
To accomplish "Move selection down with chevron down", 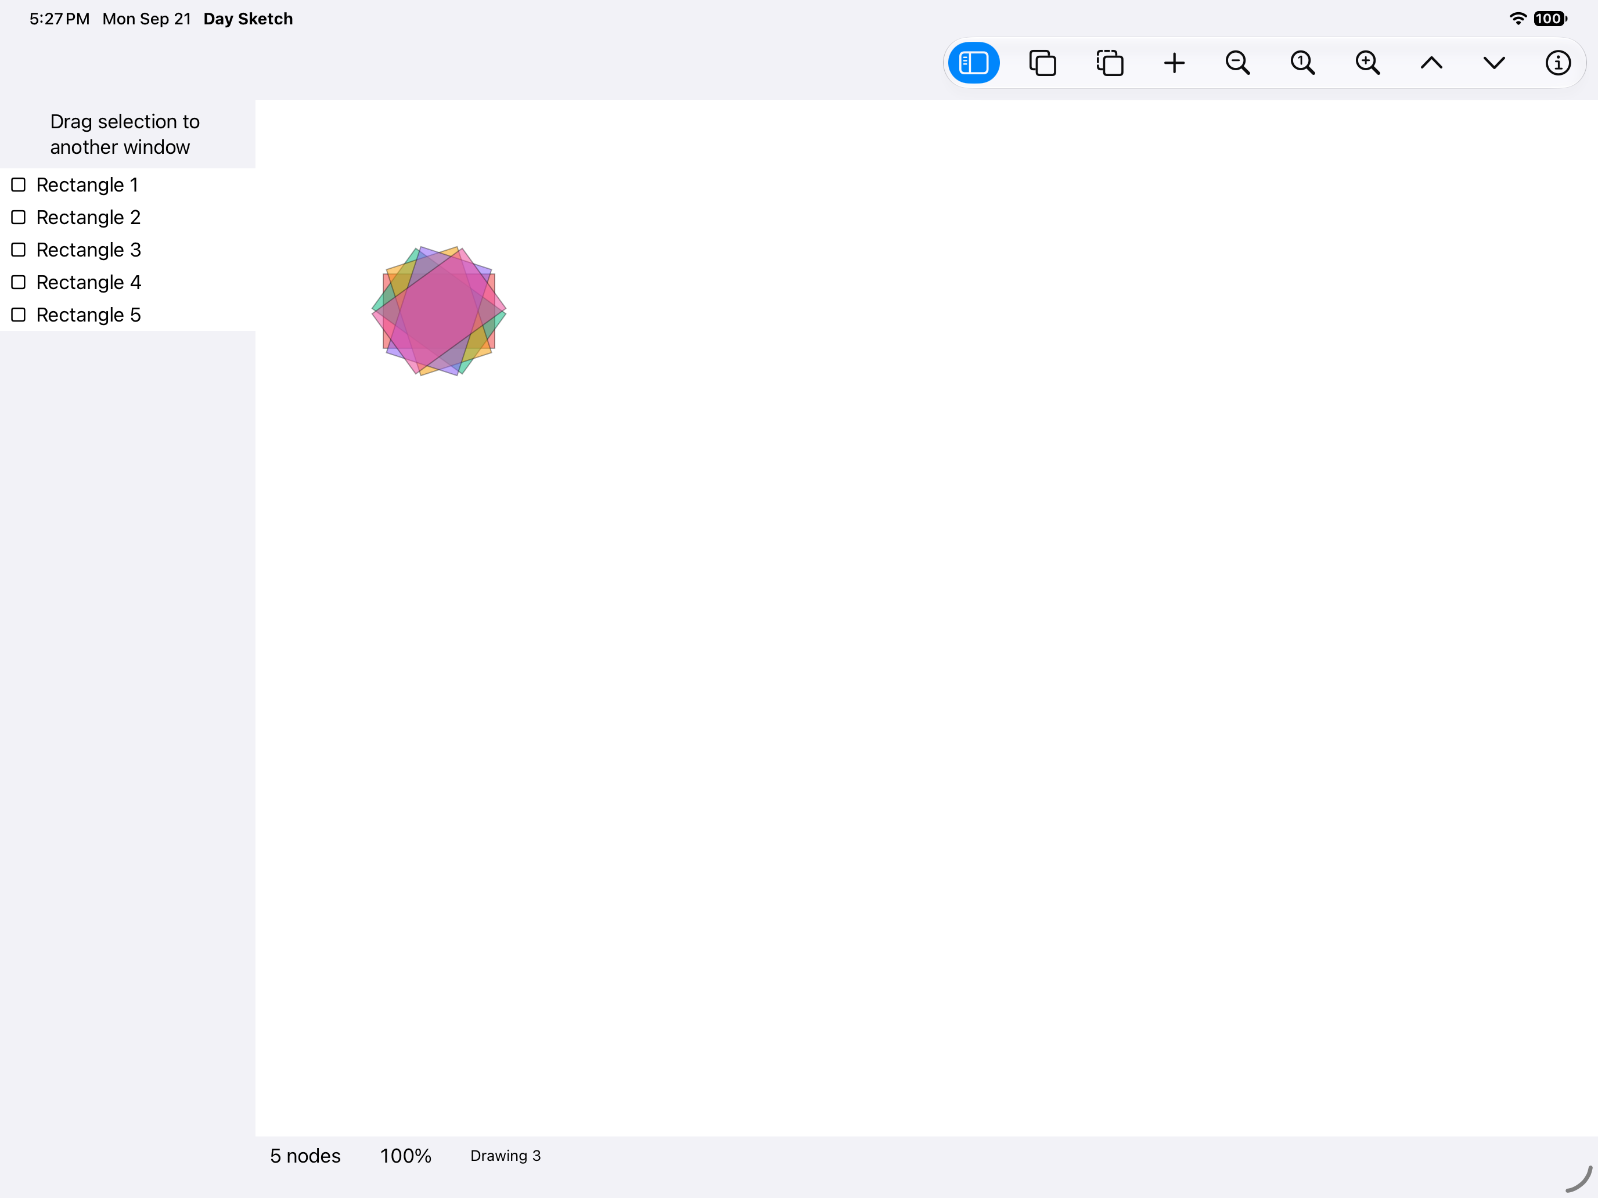I will [1495, 63].
